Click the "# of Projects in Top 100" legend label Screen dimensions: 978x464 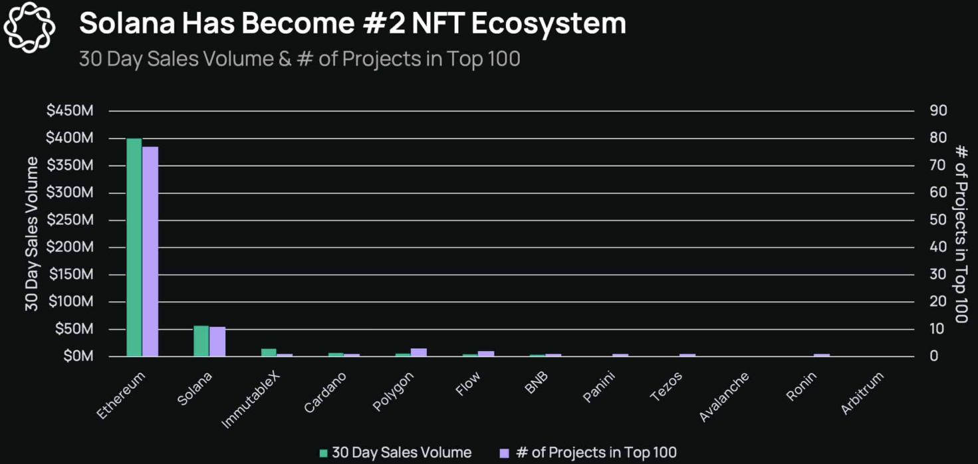(596, 453)
